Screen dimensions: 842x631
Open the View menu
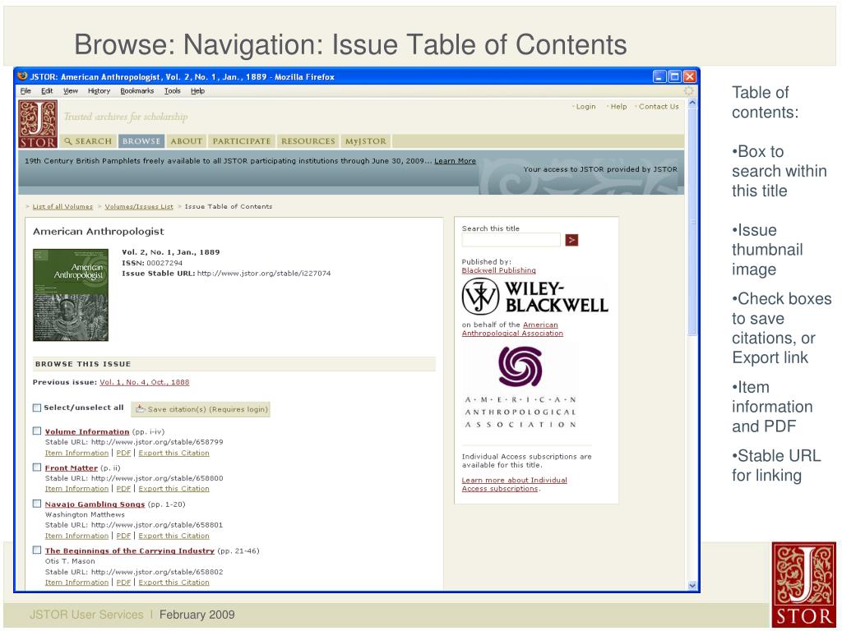tap(71, 90)
